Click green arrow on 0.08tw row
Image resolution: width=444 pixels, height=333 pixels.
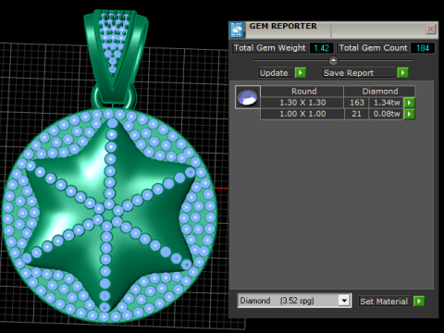[x=409, y=114]
